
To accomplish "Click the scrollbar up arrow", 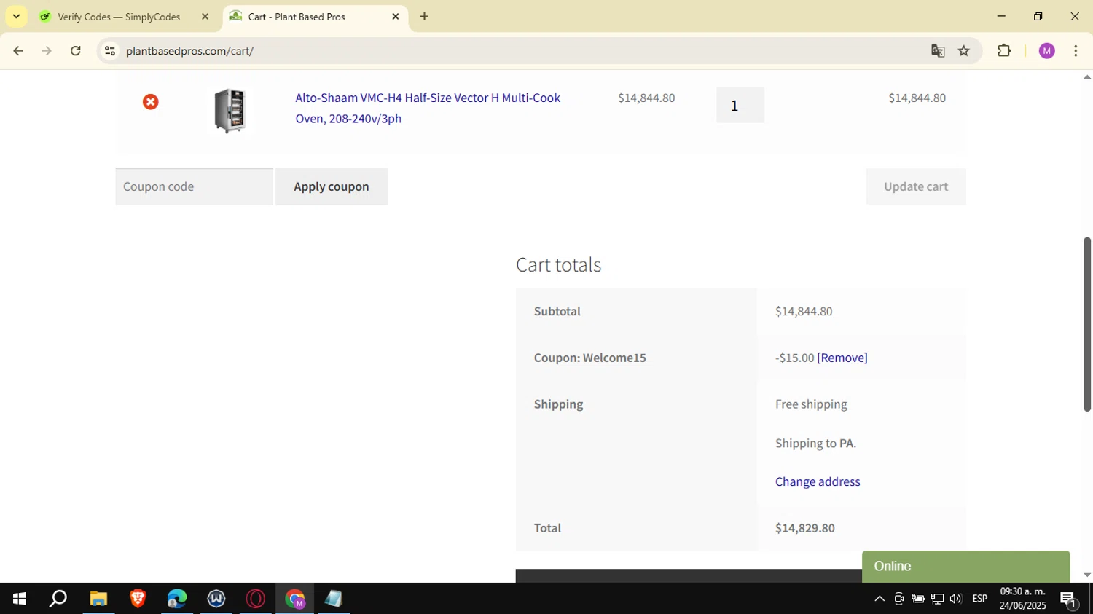I will click(x=1086, y=76).
